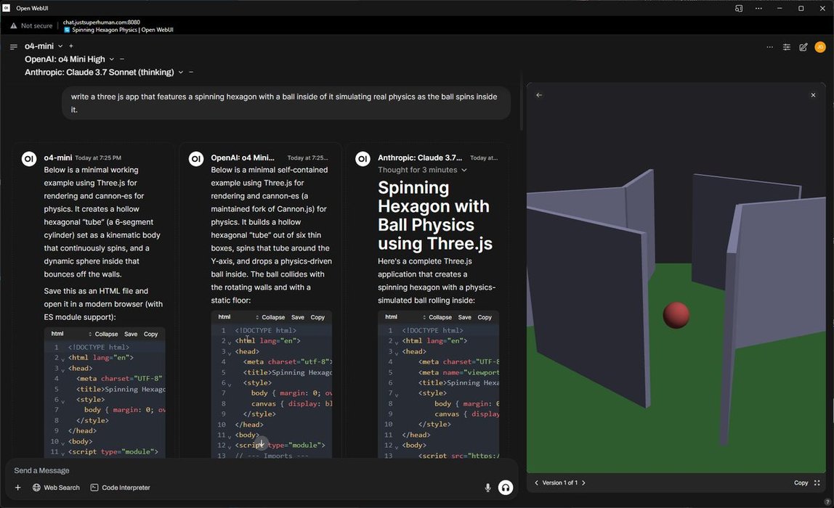Fold html tag on Claude line 2
The height and width of the screenshot is (508, 834).
pos(396,343)
